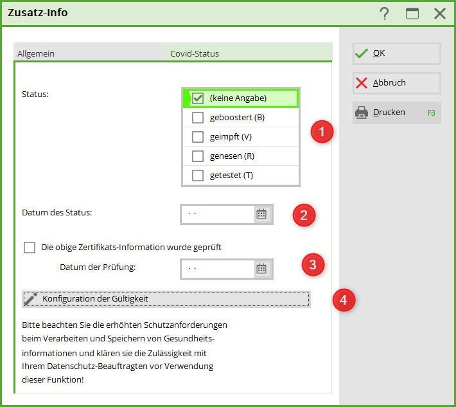Focus the Datum des Status input field

(217, 214)
